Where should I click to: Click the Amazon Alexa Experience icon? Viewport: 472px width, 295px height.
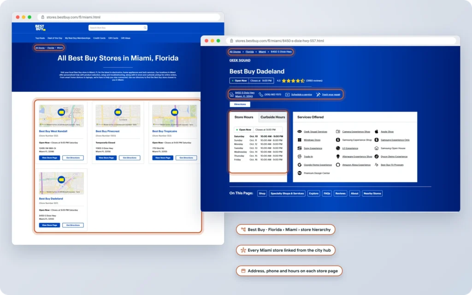click(x=338, y=165)
